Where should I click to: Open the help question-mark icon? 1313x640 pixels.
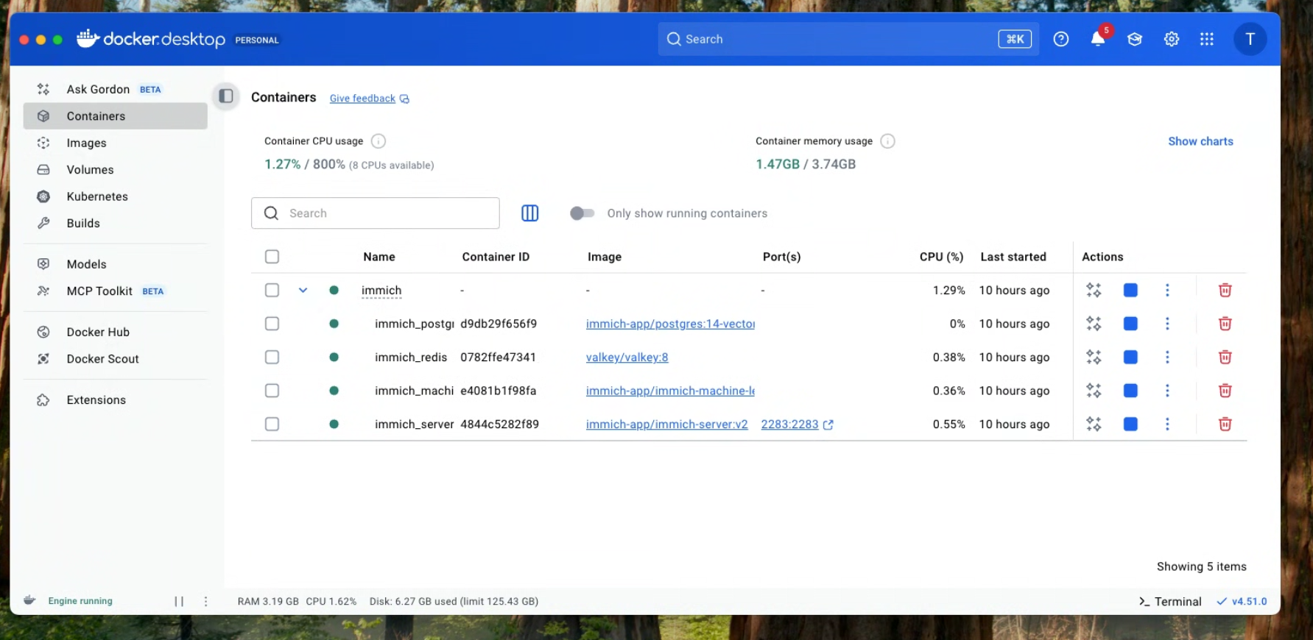point(1061,39)
